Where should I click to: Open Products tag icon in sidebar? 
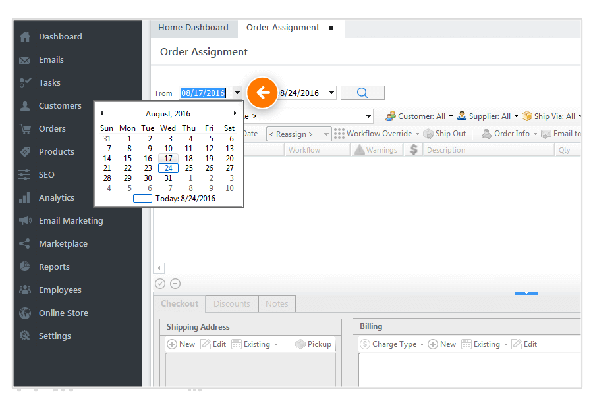click(25, 152)
